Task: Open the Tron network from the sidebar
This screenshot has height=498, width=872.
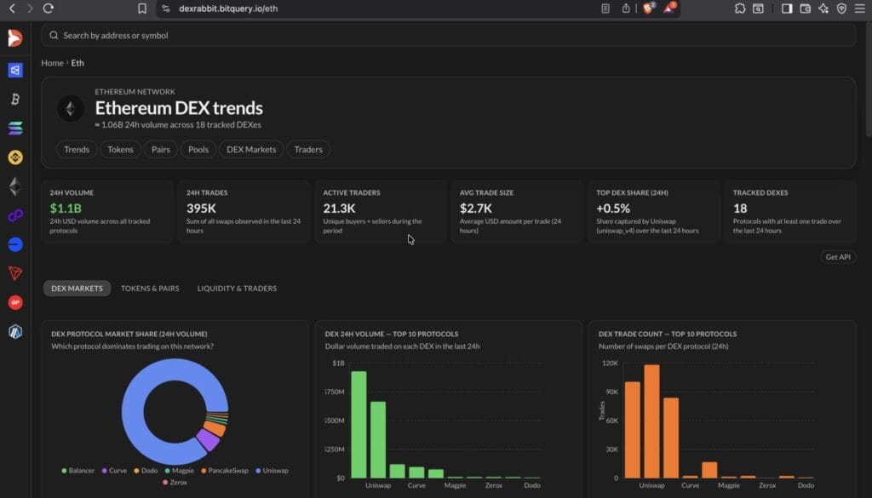Action: click(14, 273)
